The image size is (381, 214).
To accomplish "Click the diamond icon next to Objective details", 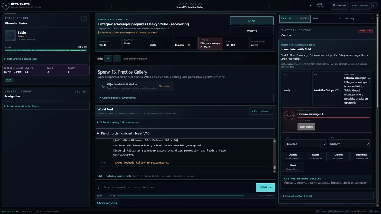I will (103, 86).
